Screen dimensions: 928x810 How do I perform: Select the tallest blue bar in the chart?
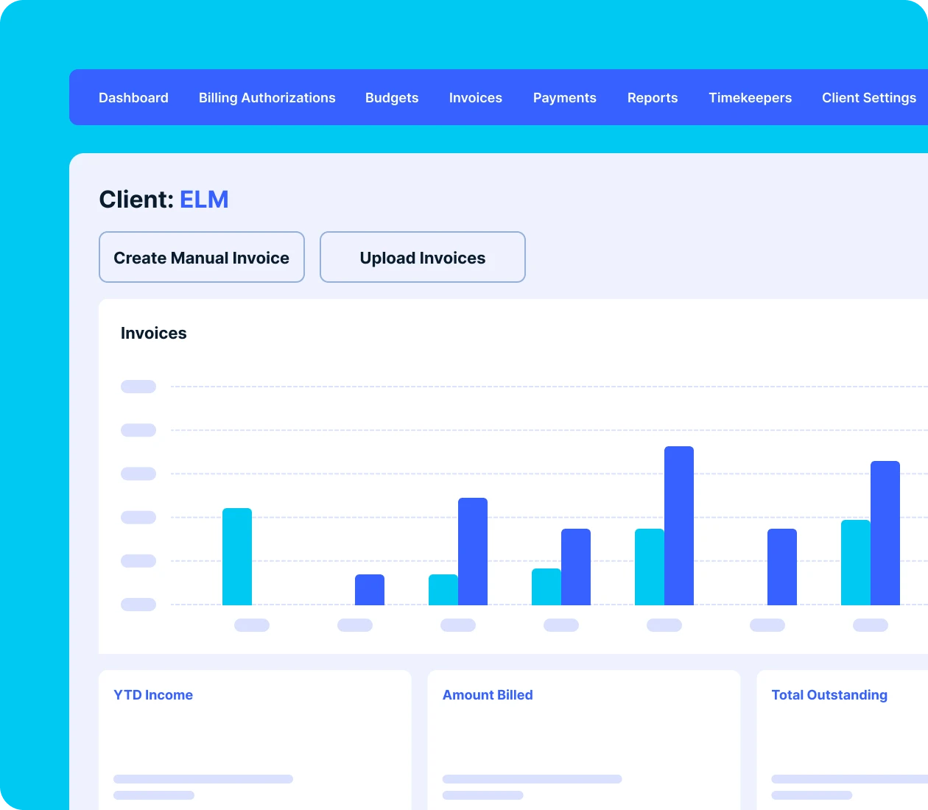click(x=678, y=526)
